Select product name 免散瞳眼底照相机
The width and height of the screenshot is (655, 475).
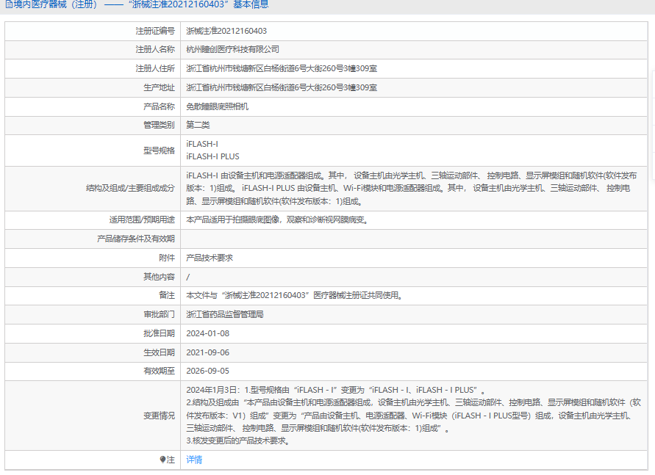coord(217,106)
